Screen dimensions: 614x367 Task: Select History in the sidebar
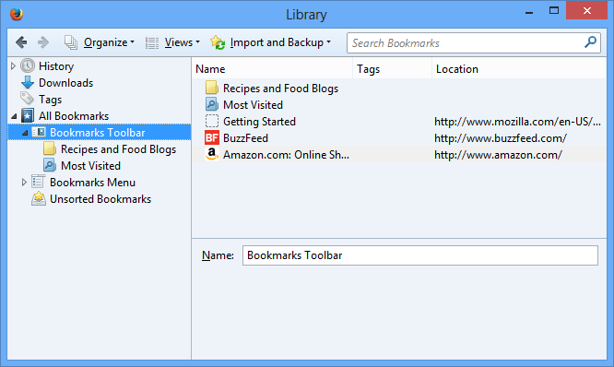pyautogui.click(x=56, y=66)
